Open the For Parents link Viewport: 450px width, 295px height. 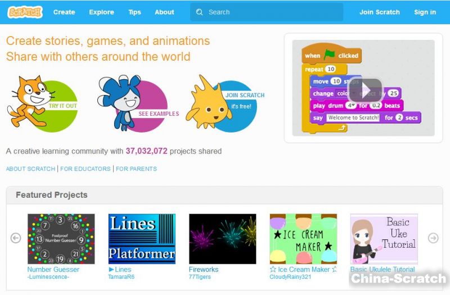pos(136,169)
